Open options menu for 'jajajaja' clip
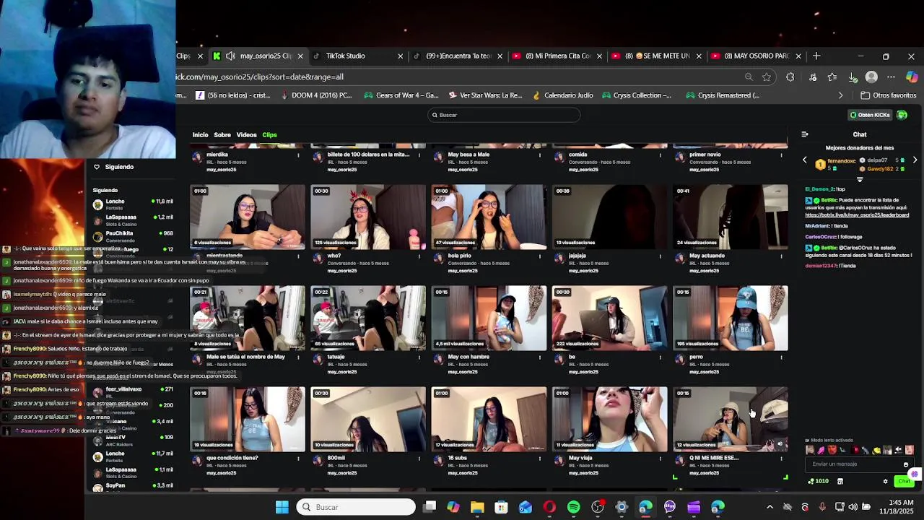The width and height of the screenshot is (924, 520). coord(660,256)
